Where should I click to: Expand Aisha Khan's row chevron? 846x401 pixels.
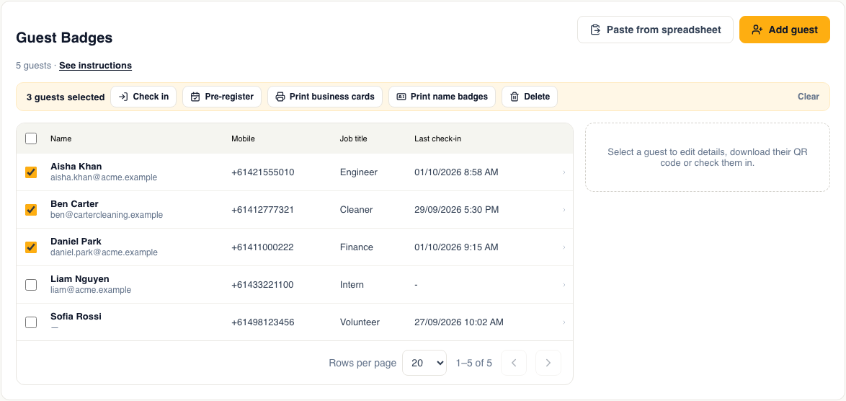point(564,172)
